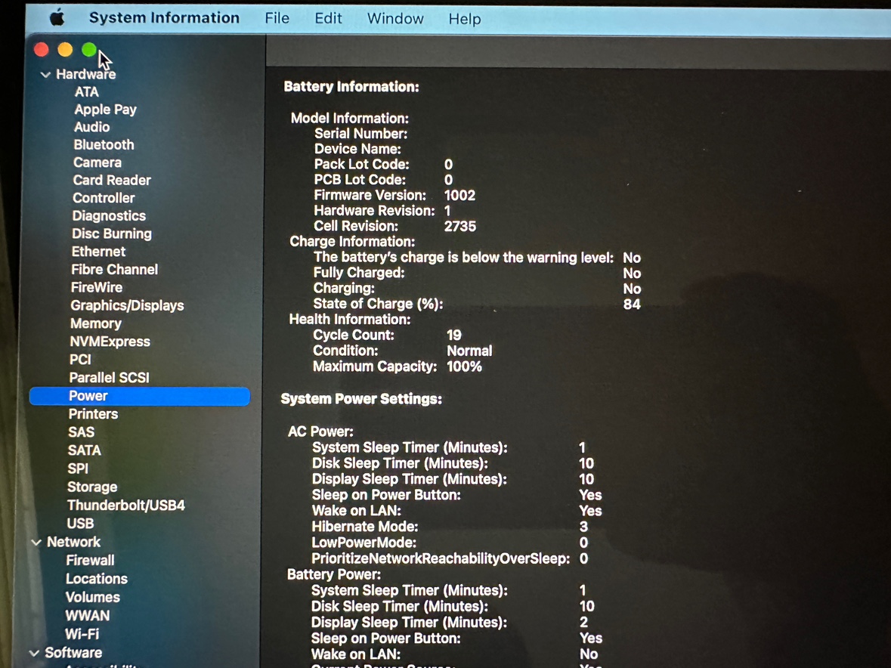Viewport: 891px width, 668px height.
Task: Click the State of Charge value 84
Action: (x=632, y=305)
